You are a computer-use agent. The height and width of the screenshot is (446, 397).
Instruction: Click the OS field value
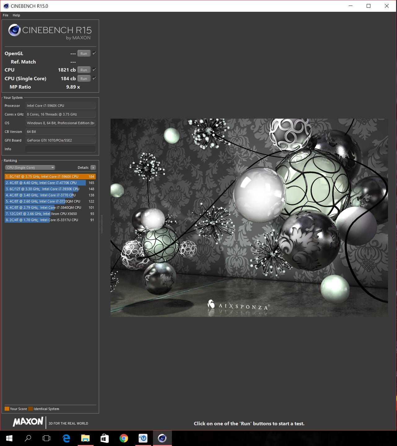[x=61, y=123]
